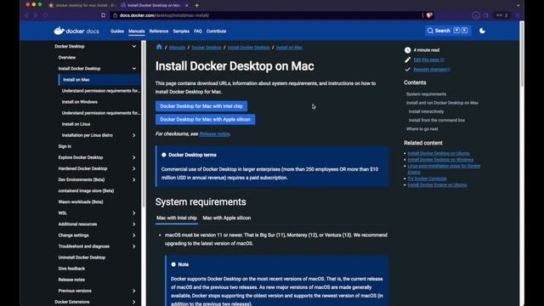Open the Try Docker Compose link

pos(427,178)
